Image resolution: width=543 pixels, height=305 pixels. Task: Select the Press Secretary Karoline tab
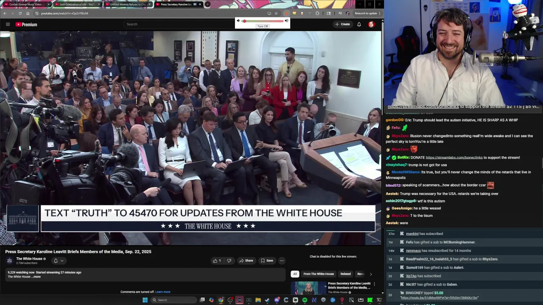(x=175, y=4)
